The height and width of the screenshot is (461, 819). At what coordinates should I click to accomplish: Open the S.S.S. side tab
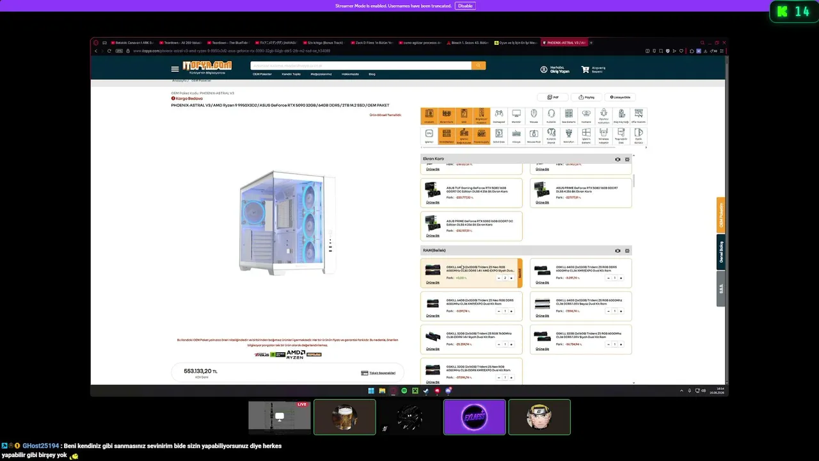click(720, 289)
